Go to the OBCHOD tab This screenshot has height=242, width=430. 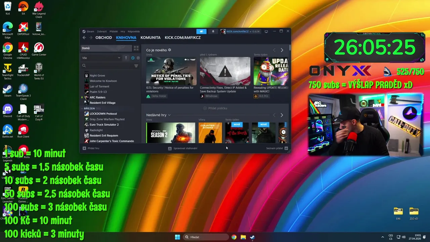pos(103,38)
